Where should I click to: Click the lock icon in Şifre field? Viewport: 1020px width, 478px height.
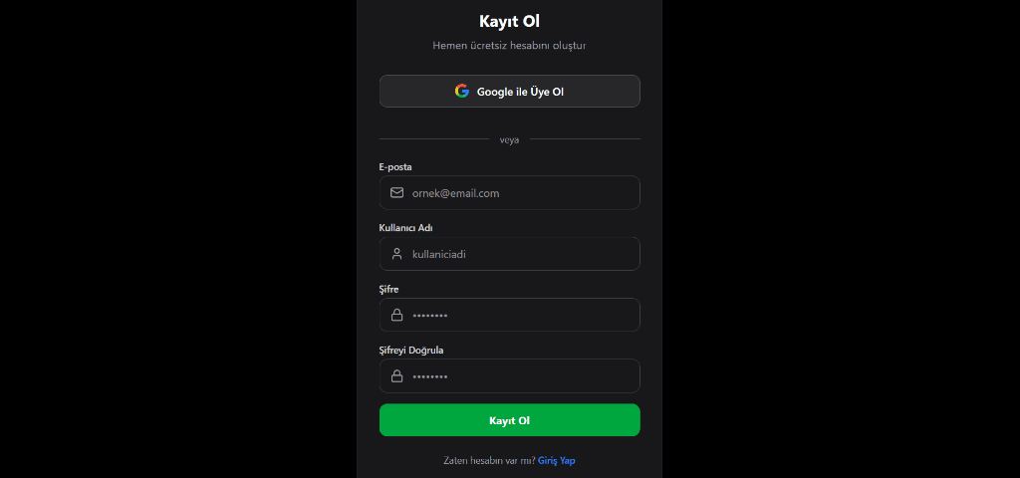(396, 315)
